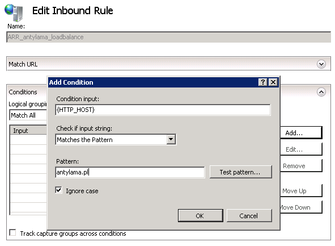The image size is (335, 246).
Task: Select the Input column header
Action: point(28,131)
